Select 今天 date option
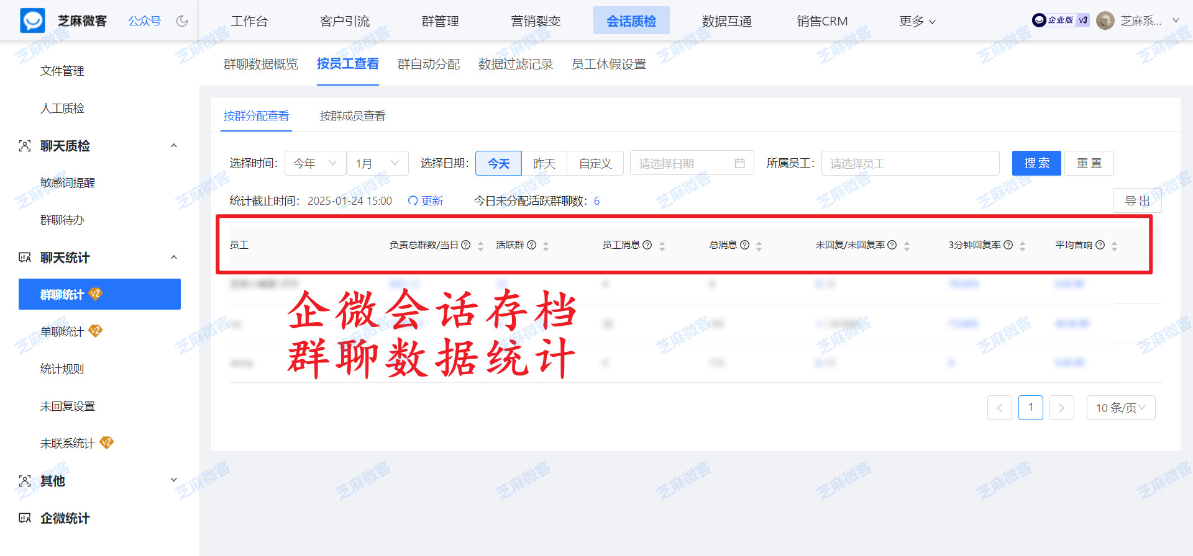Screen dimensions: 1193x556 (x=498, y=163)
